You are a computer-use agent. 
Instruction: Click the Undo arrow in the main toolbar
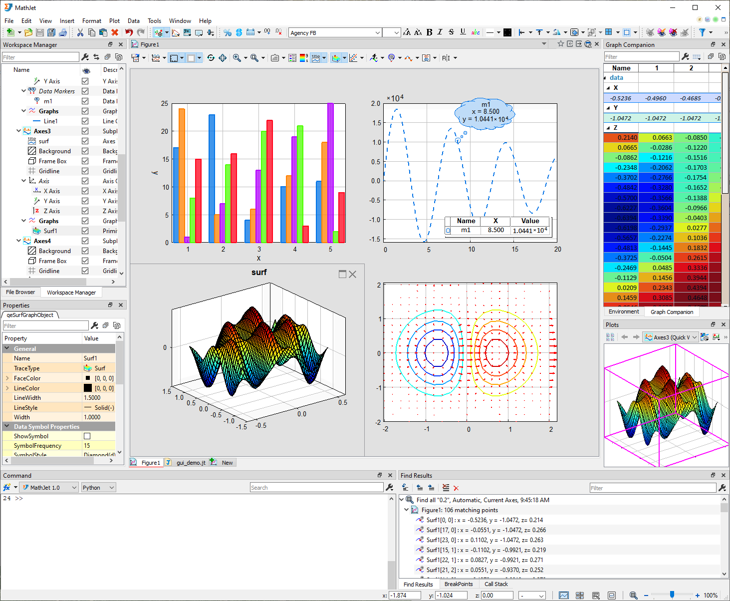click(x=129, y=32)
